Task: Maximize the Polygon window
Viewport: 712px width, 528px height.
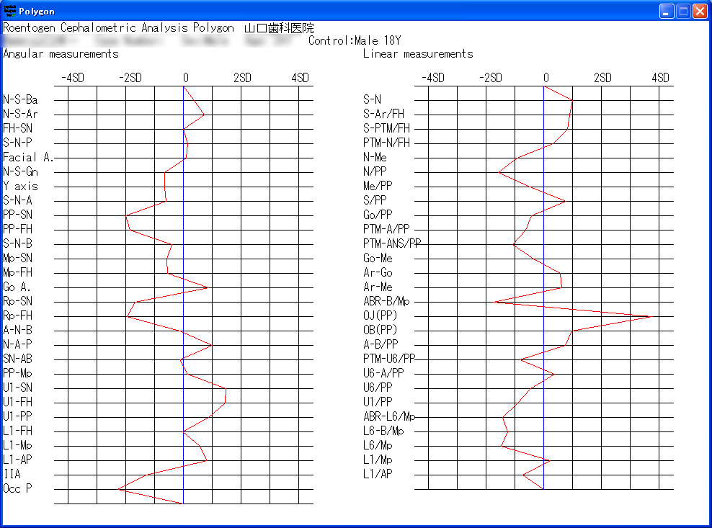Action: pyautogui.click(x=683, y=11)
